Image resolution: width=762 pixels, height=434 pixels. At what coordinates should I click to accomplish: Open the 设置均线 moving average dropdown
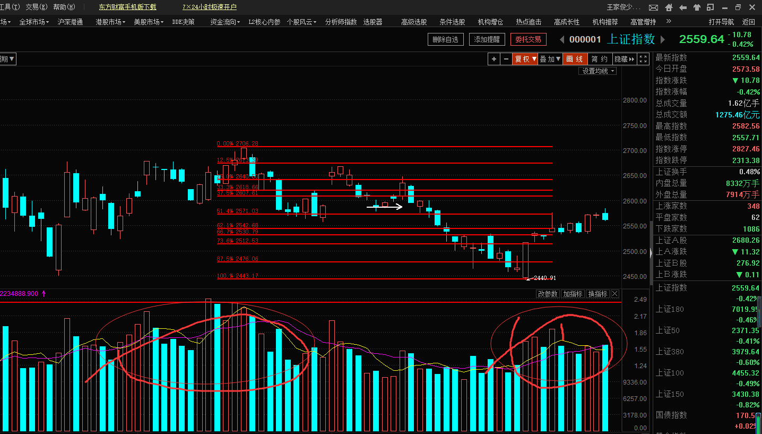click(x=598, y=71)
